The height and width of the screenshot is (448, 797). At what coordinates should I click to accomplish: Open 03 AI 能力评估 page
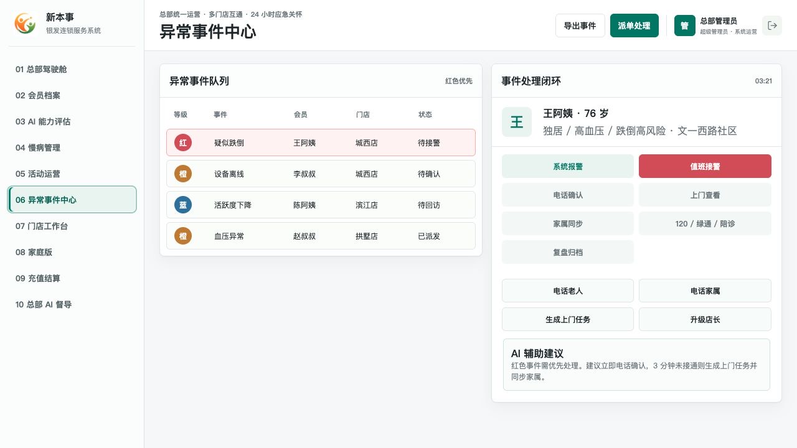72,121
